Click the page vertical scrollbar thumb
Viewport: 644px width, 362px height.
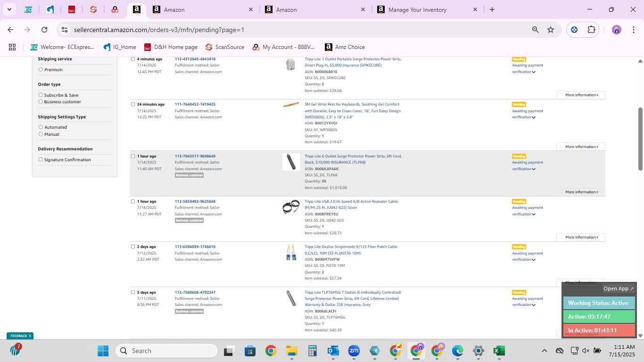point(640,139)
